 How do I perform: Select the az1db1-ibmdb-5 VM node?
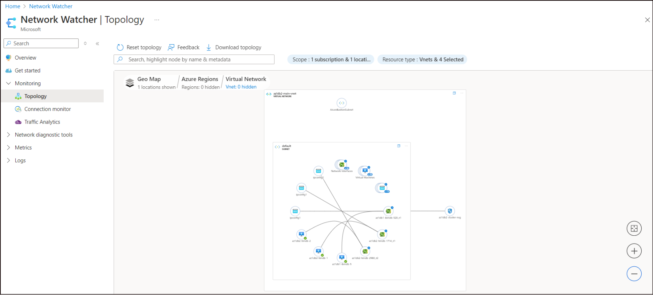click(342, 258)
